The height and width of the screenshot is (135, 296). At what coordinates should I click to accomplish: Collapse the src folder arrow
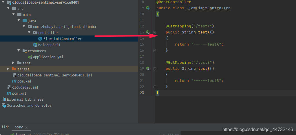pos(8,8)
